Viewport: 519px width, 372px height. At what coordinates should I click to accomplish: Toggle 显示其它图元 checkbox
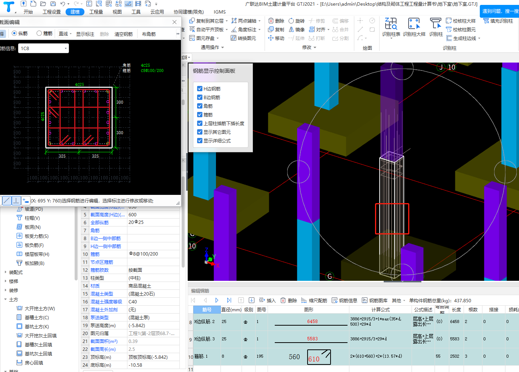pos(200,132)
